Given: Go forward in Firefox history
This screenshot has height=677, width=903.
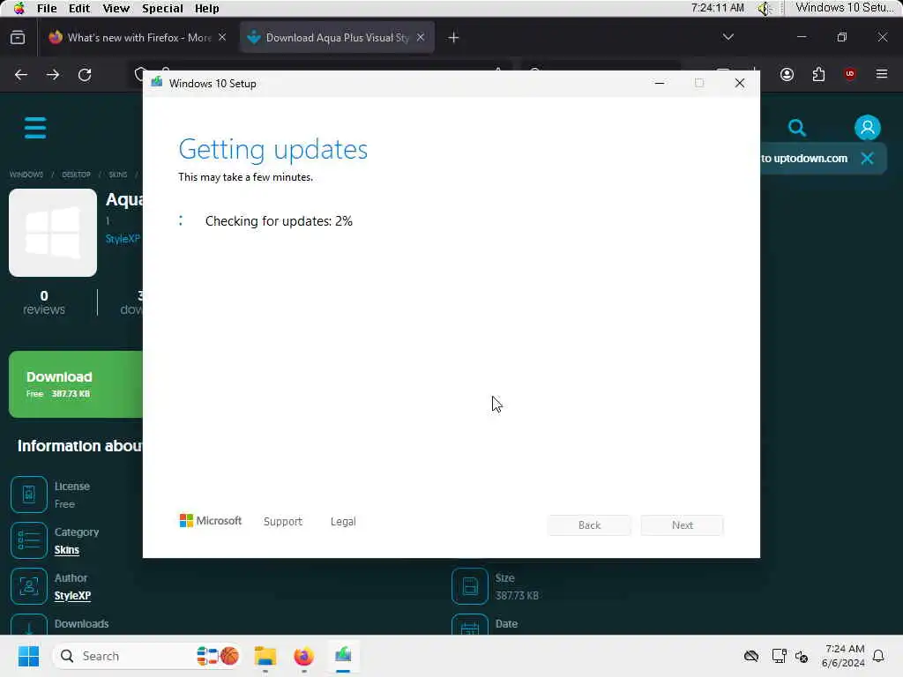Looking at the screenshot, I should coord(53,74).
